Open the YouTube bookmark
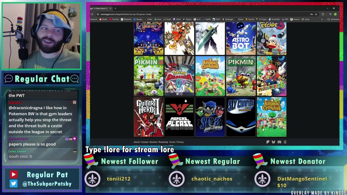This screenshot has height=195, width=347. (x=114, y=19)
